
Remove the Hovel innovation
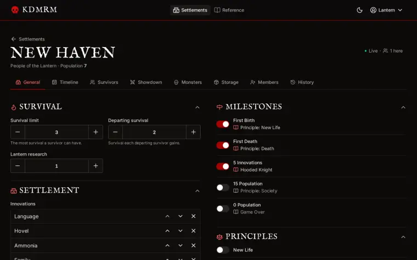click(193, 231)
